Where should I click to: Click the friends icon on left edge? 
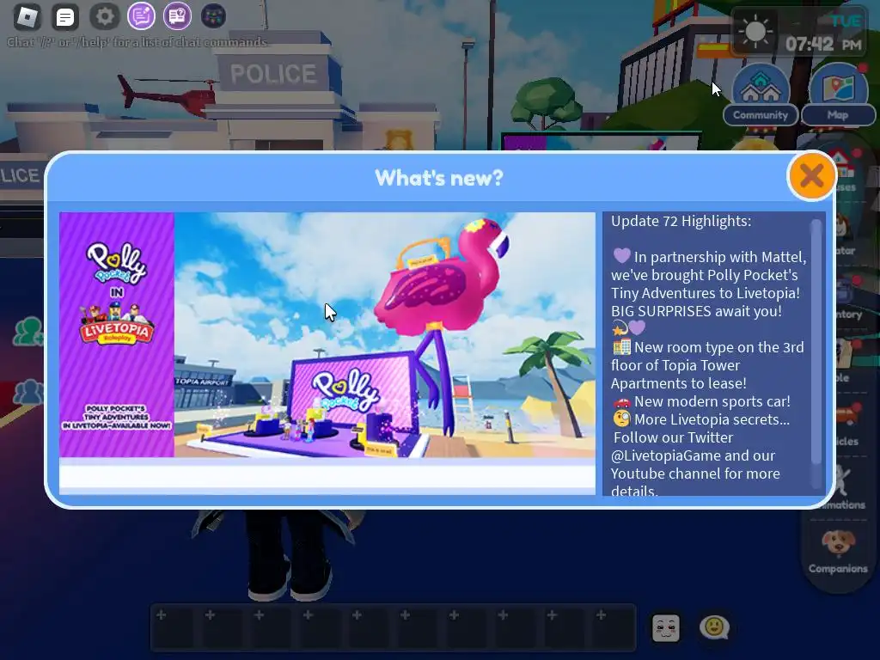point(27,331)
